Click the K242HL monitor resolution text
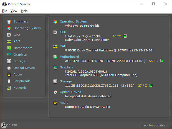The image size is (172, 129). pos(86,72)
